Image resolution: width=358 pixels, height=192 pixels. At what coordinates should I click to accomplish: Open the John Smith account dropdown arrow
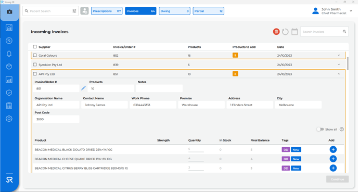click(x=351, y=11)
